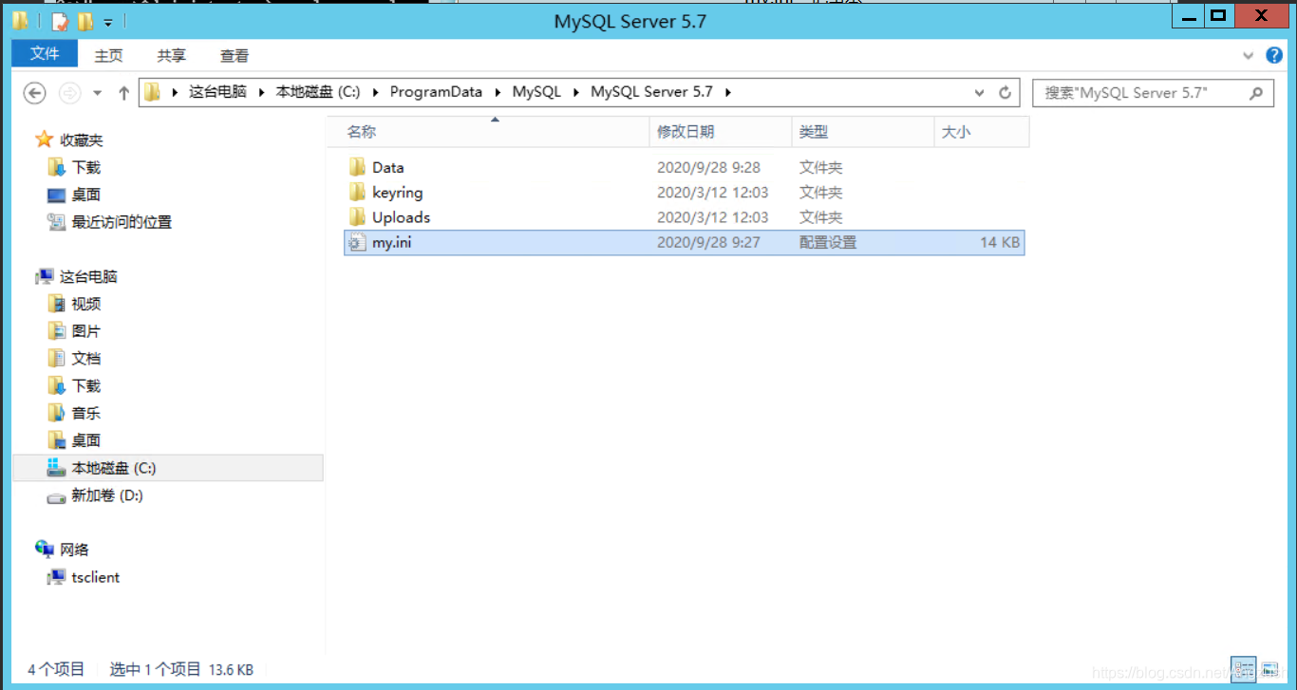Open the Customize Quick Access Toolbar dropdown
This screenshot has width=1297, height=690.
107,22
